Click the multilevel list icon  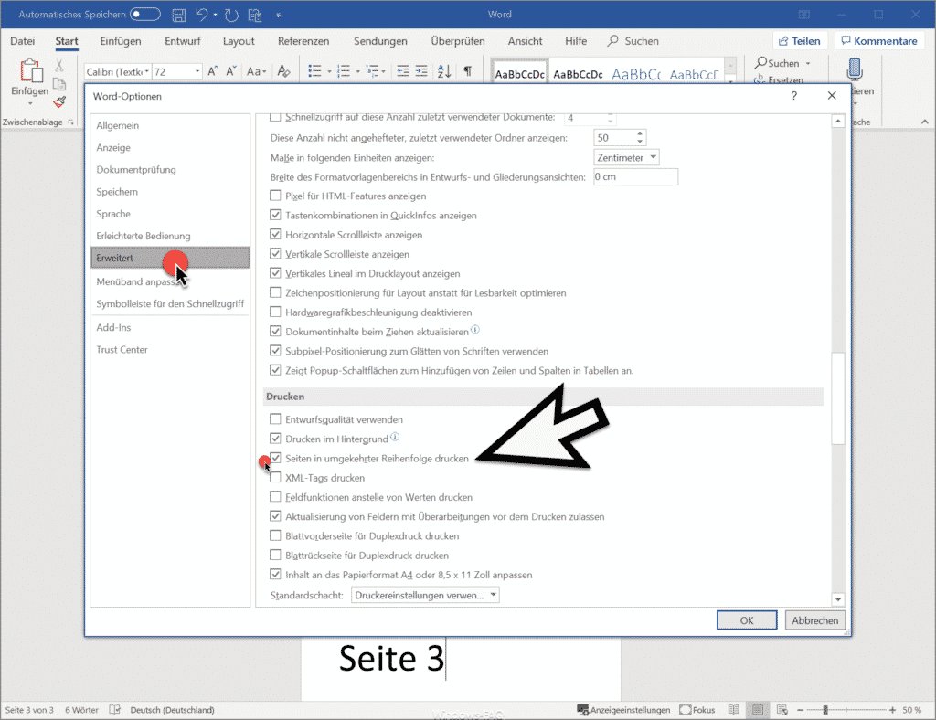pos(373,71)
